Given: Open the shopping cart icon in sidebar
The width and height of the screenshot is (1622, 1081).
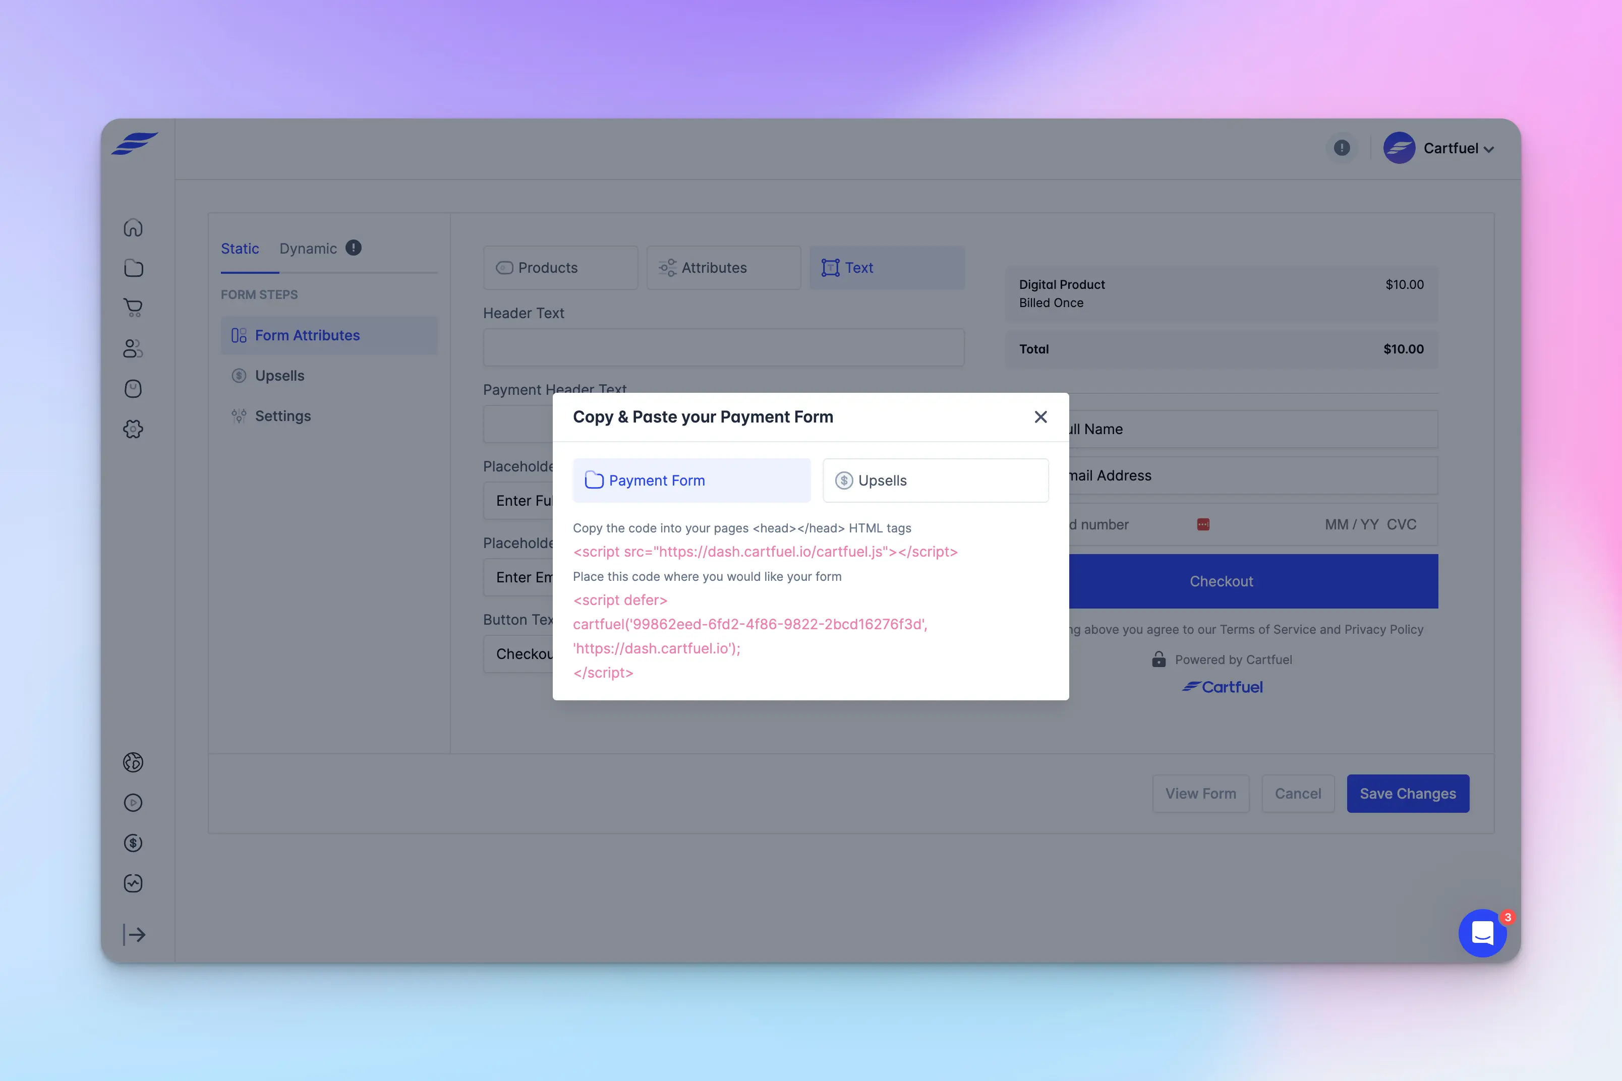Looking at the screenshot, I should (133, 308).
